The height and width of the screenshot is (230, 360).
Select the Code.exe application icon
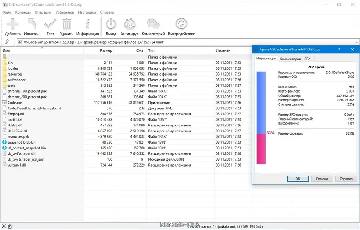point(4,102)
